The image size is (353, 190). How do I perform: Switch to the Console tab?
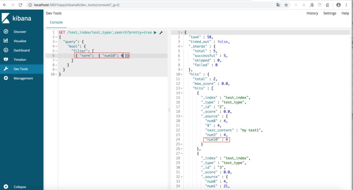point(56,22)
